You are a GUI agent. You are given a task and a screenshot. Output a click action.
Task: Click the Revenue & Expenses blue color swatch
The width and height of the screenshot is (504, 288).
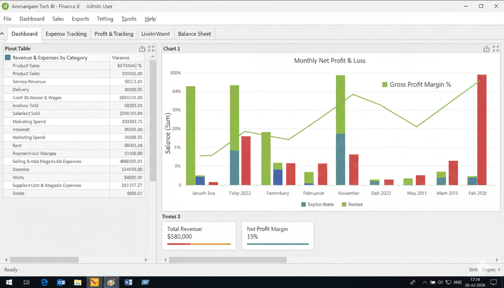[x=7, y=58]
